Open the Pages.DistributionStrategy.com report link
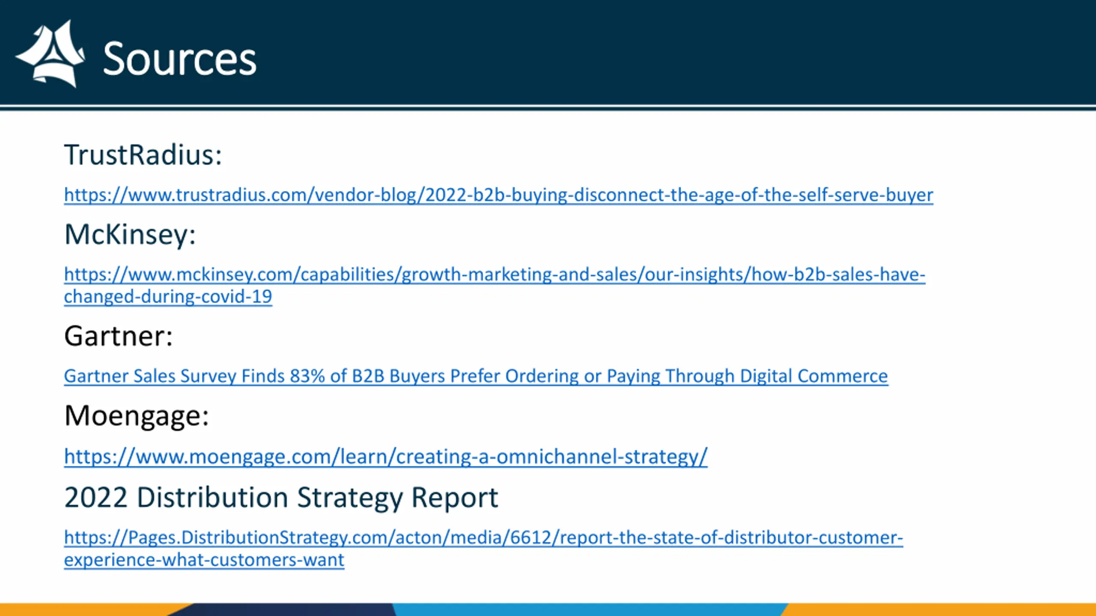 click(483, 537)
